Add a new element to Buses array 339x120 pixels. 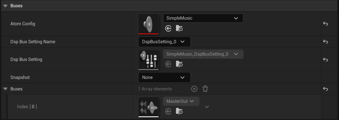[194, 89]
